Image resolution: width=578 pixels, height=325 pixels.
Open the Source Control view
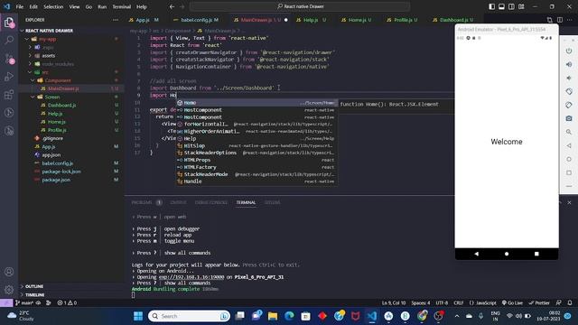point(9,58)
